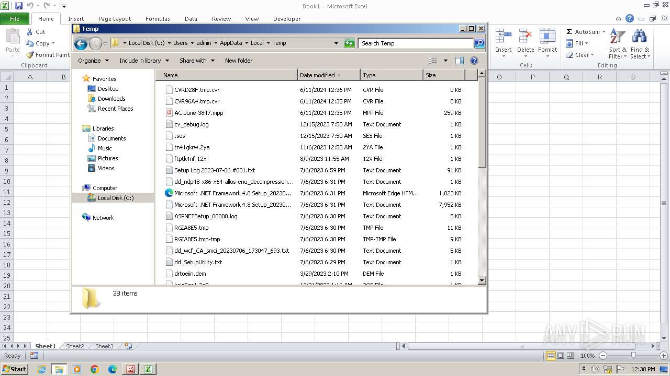Open the Formulas ribbon tab

(158, 19)
